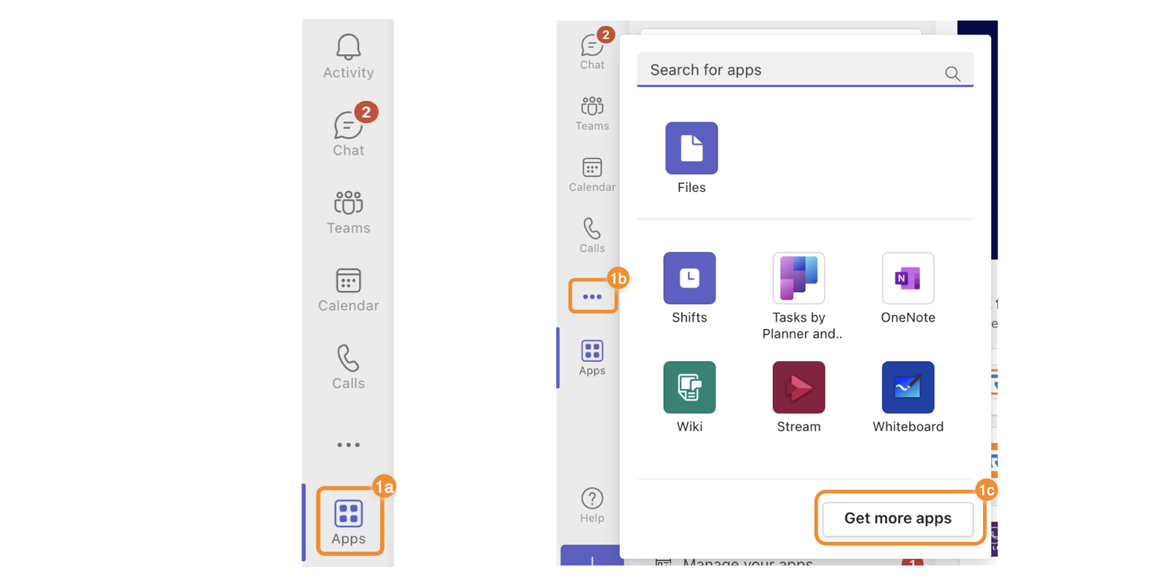The height and width of the screenshot is (586, 1172).
Task: Click the Manage your apps link
Action: tap(747, 563)
